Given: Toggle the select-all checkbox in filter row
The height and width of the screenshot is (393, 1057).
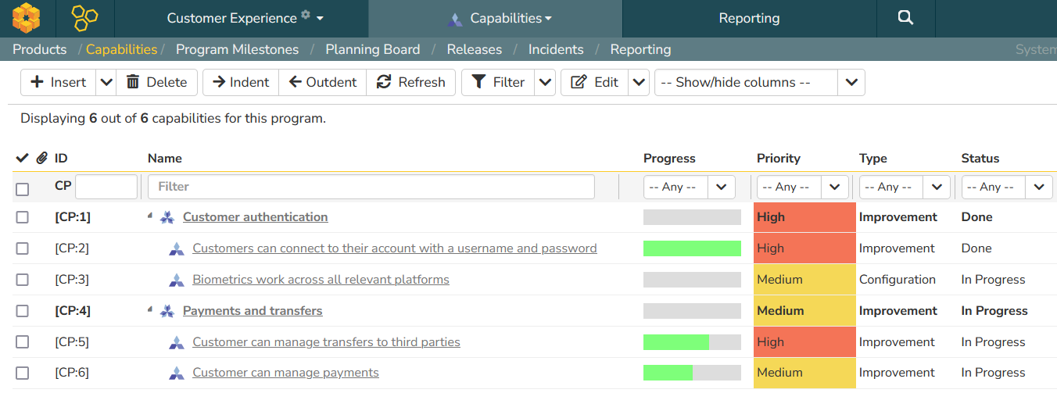Looking at the screenshot, I should 22,189.
